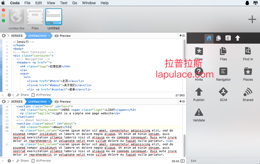
Task: Click the closing section tag on line 22
Action: tap(25, 117)
